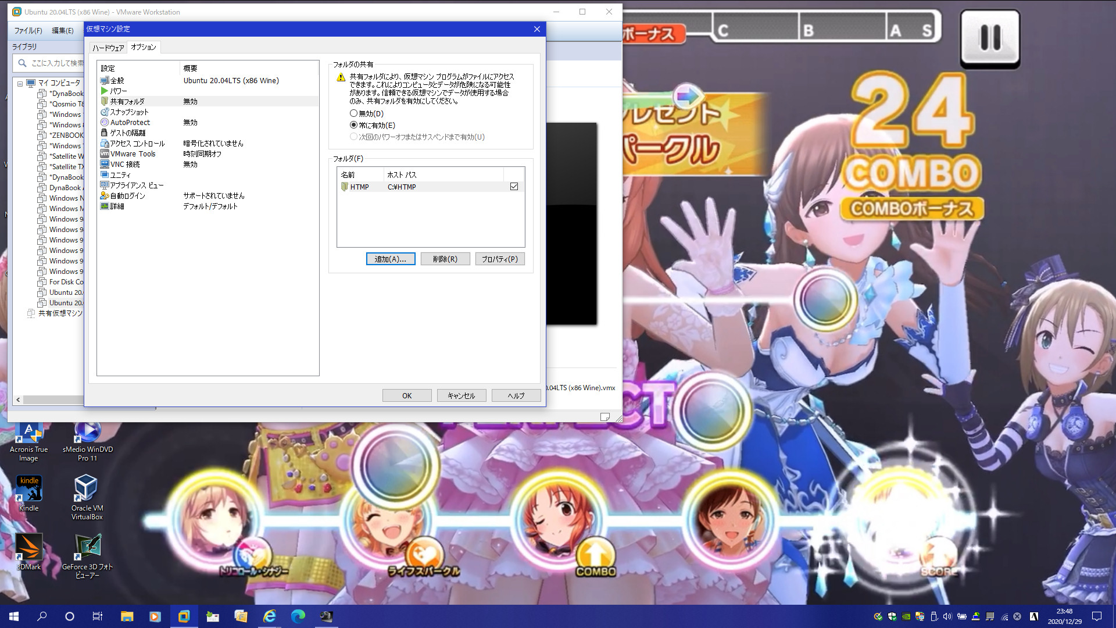
Task: Open the ファイル(F) menu
Action: pyautogui.click(x=28, y=30)
